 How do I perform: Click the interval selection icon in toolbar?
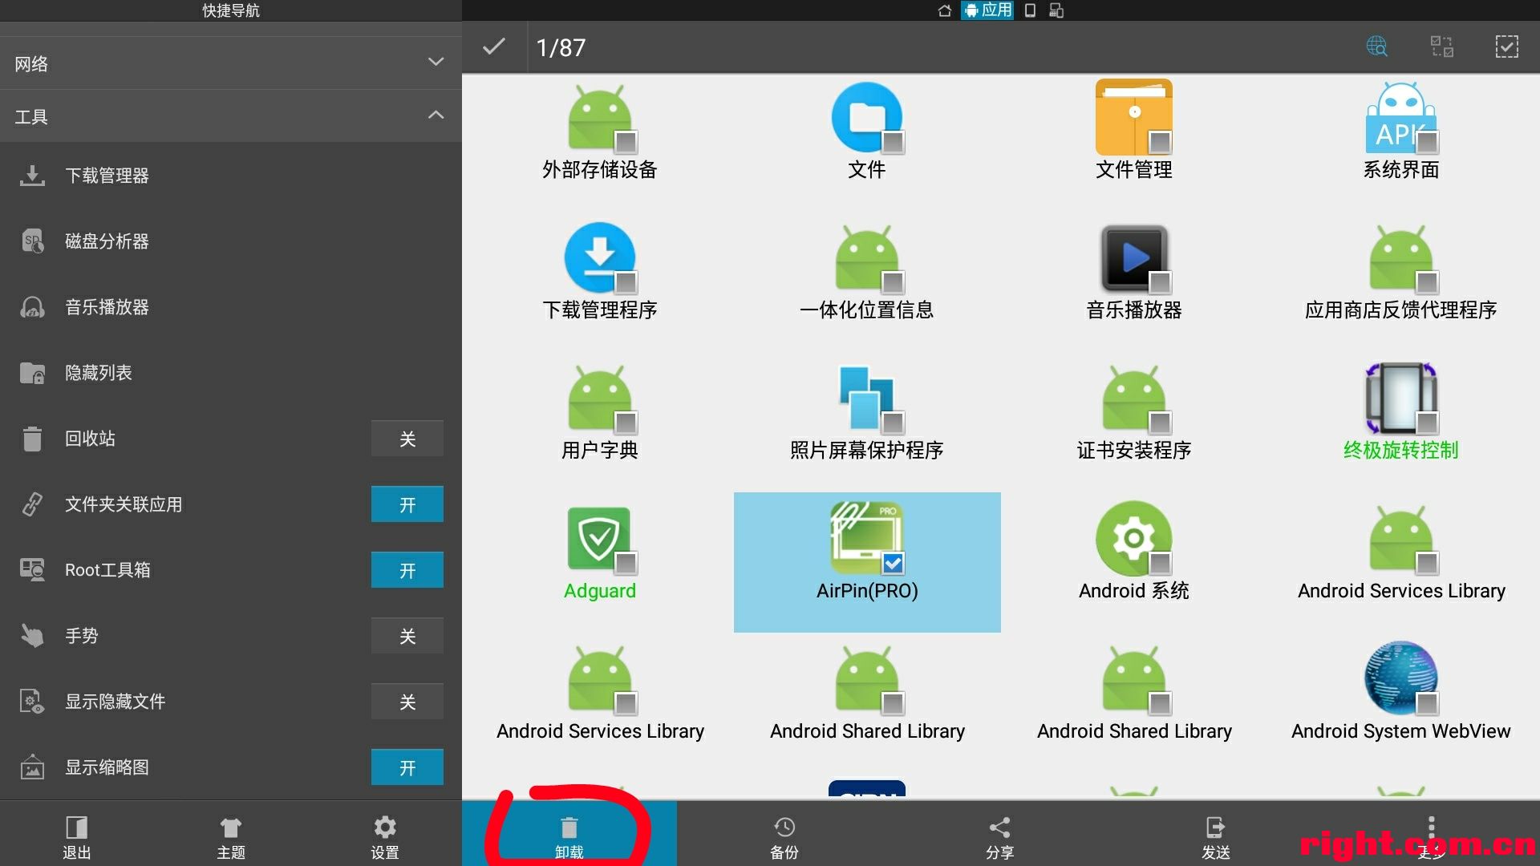click(x=1442, y=47)
